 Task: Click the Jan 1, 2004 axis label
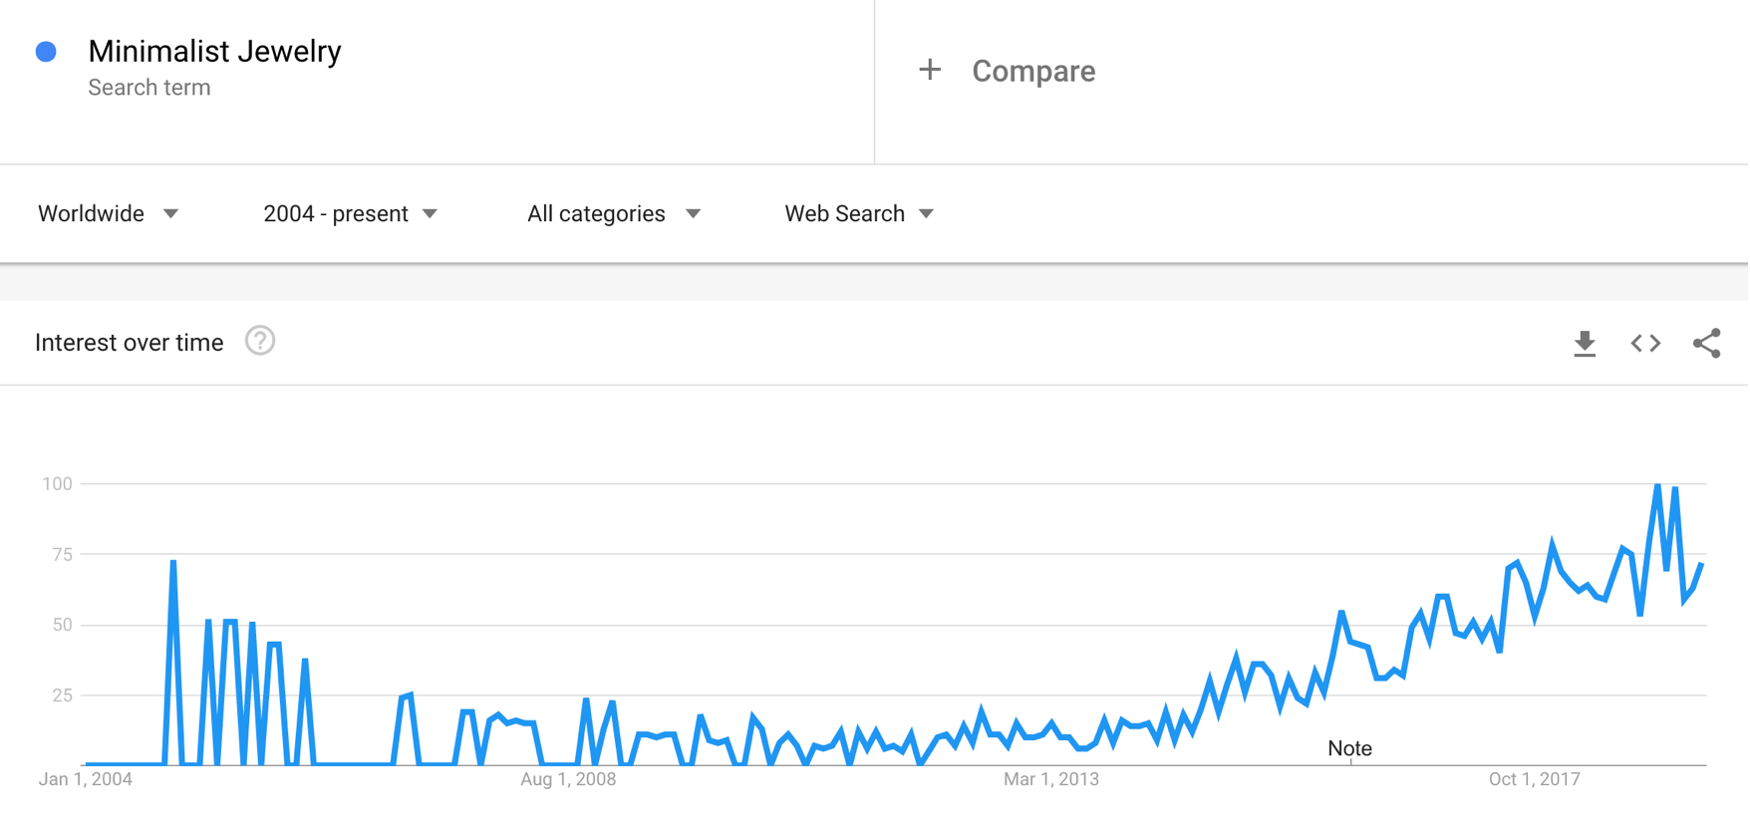(x=86, y=779)
